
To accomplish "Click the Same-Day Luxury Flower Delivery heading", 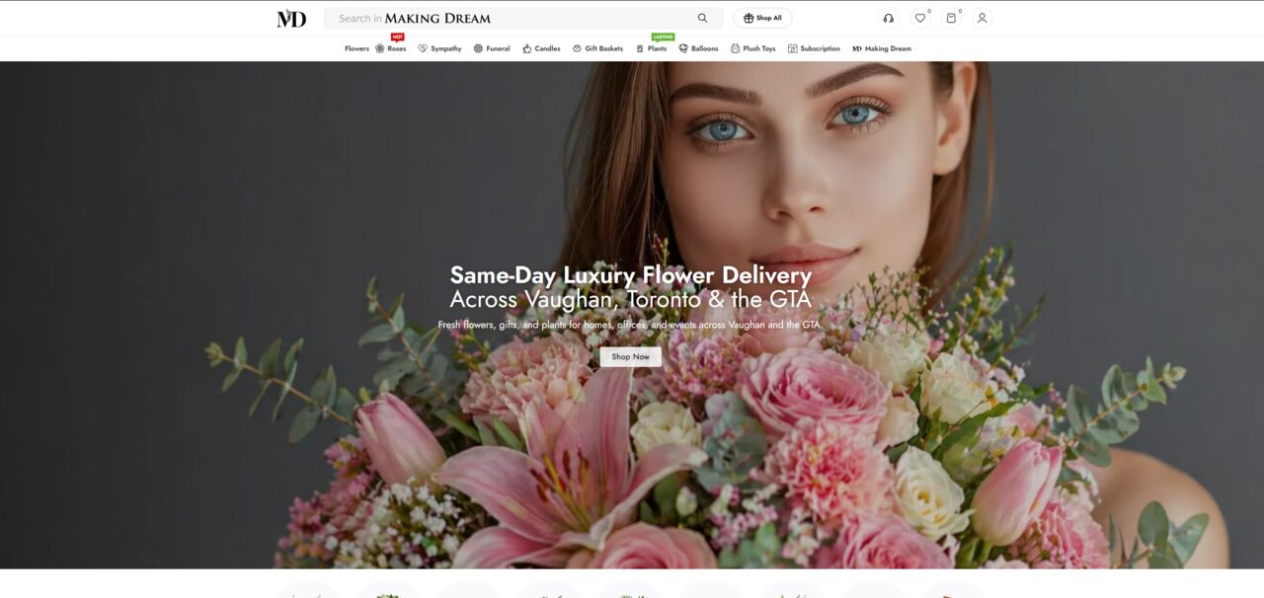I will [x=631, y=274].
